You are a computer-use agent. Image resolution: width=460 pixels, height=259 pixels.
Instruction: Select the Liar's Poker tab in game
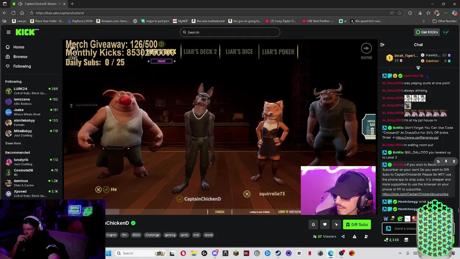point(278,52)
